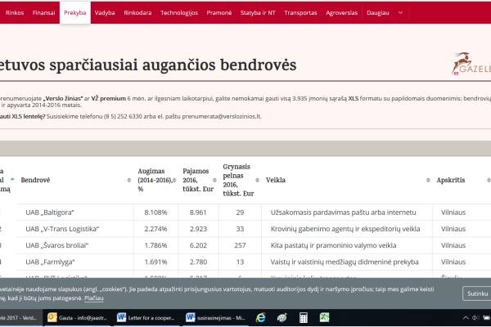Sort by Apskritis column arrows
491x327 pixels.
pos(489,180)
